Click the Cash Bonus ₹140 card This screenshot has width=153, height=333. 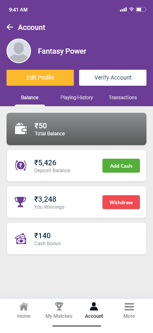click(77, 239)
